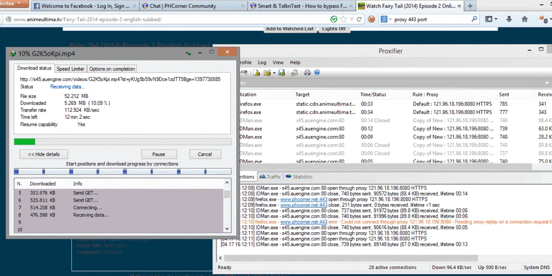This screenshot has width=552, height=276.
Task: Open the Options on completion tab
Action: 112,69
